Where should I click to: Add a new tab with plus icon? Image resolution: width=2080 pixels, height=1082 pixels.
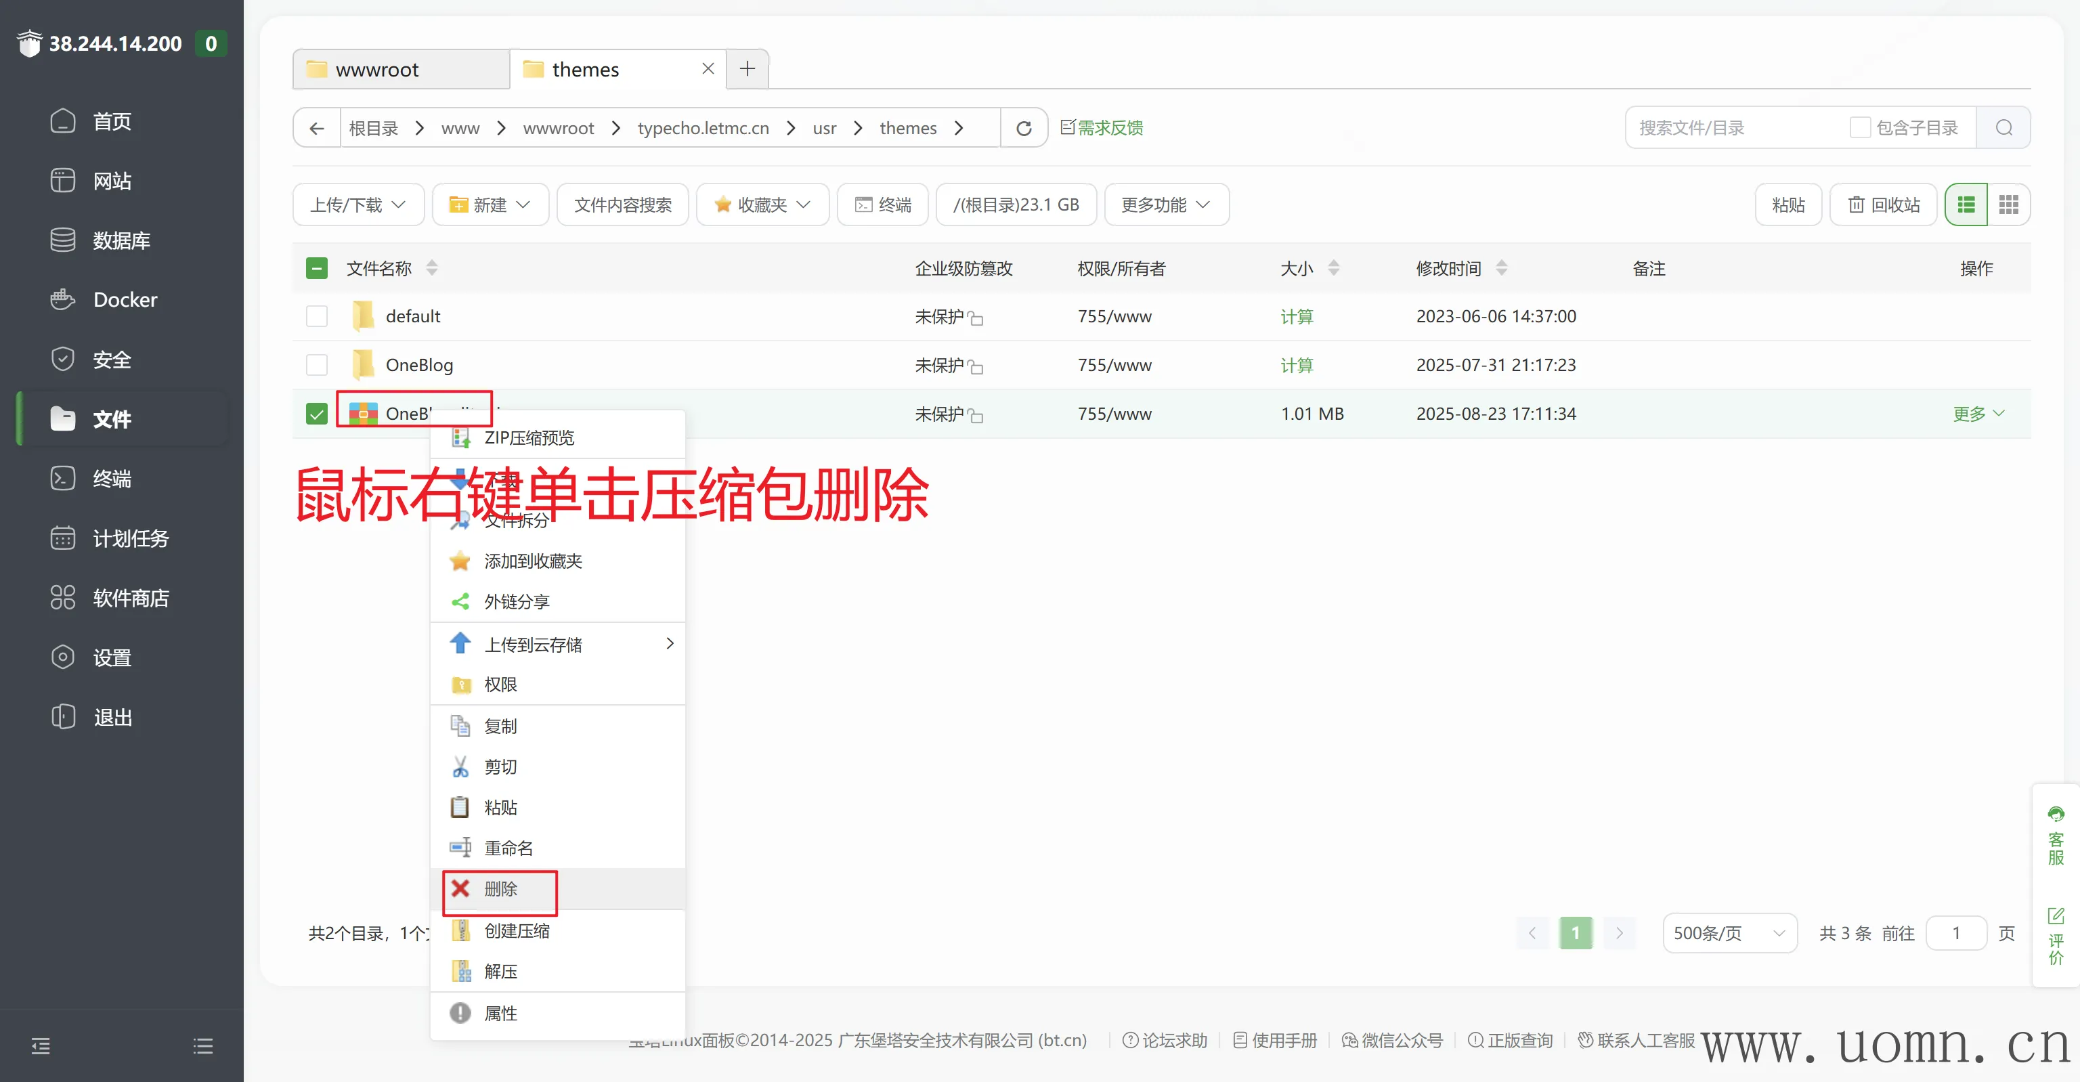(747, 68)
